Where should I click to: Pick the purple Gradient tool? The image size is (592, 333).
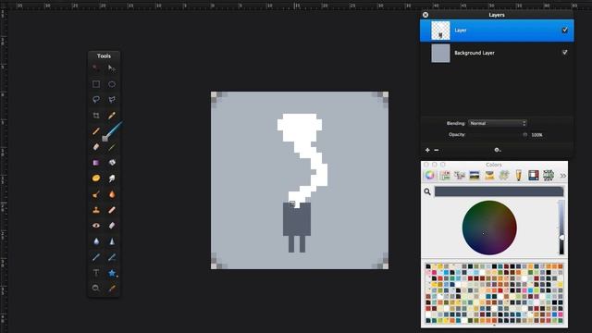[96, 163]
